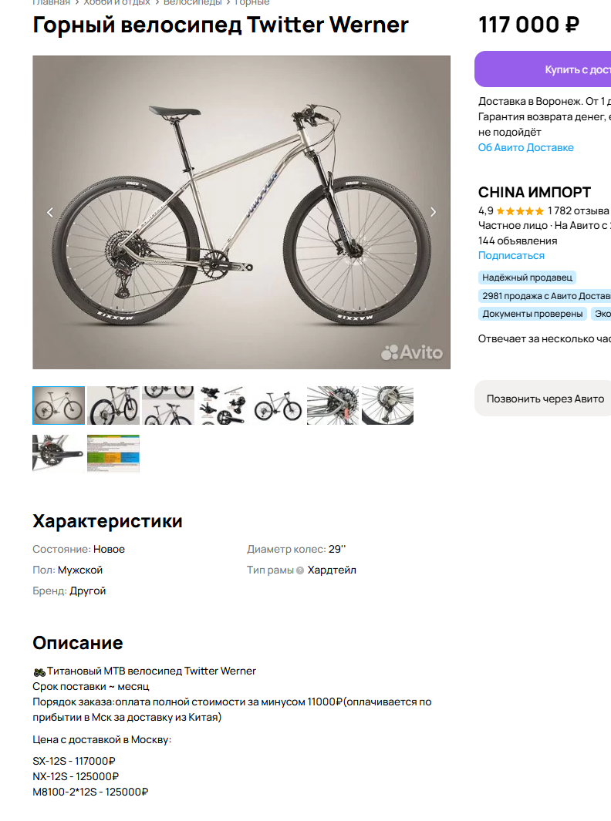The image size is (611, 821).
Task: Show next photo with right arrow
Action: tap(433, 212)
